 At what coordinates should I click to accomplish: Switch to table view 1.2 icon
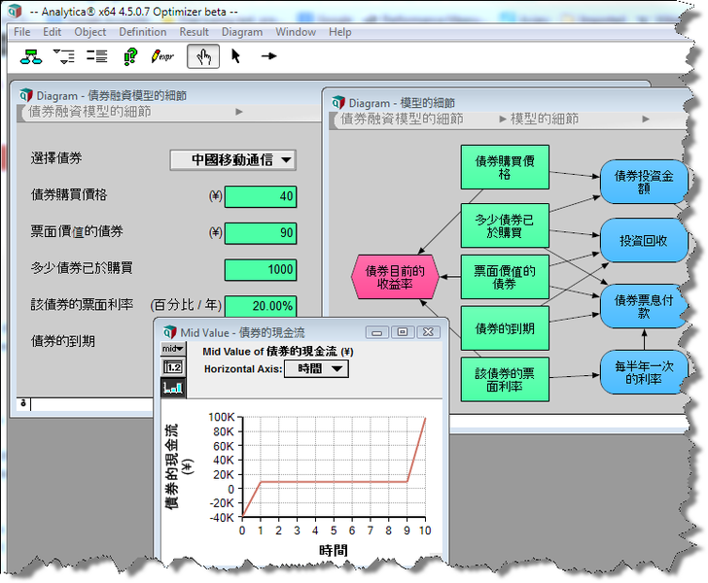(x=173, y=367)
